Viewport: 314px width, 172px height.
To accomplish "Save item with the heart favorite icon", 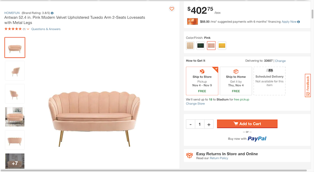I will coord(172,9).
